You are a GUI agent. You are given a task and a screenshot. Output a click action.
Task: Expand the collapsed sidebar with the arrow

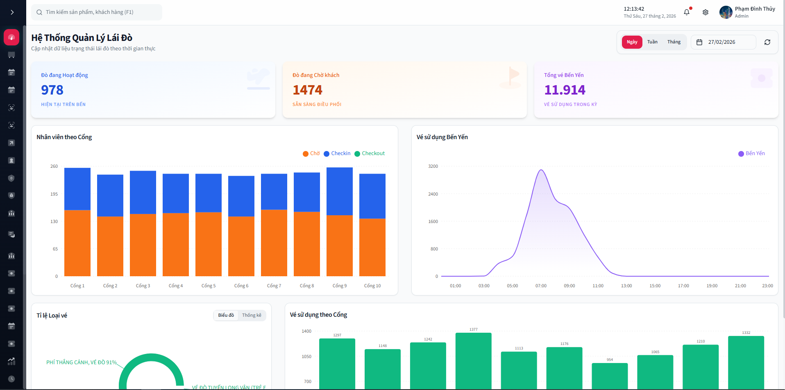[x=12, y=12]
